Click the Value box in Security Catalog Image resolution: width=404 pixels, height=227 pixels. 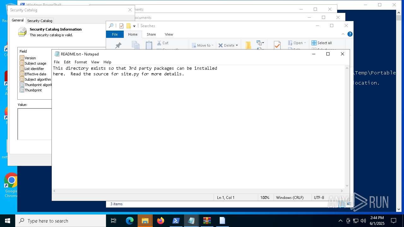pos(35,124)
